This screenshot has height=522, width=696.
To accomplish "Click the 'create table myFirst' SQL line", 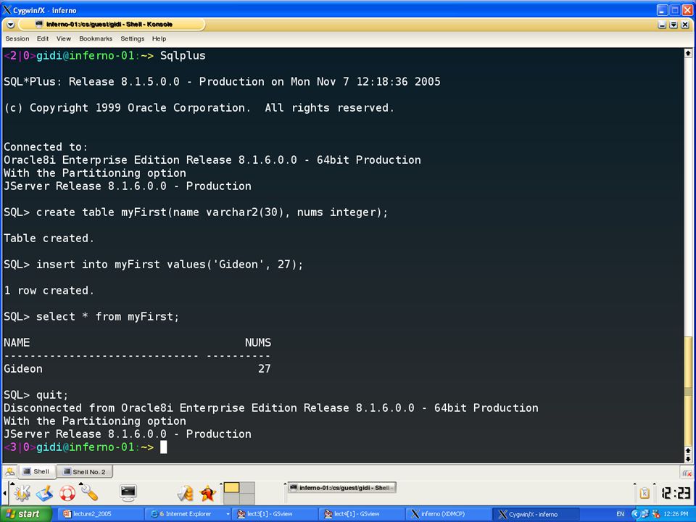I will [196, 212].
